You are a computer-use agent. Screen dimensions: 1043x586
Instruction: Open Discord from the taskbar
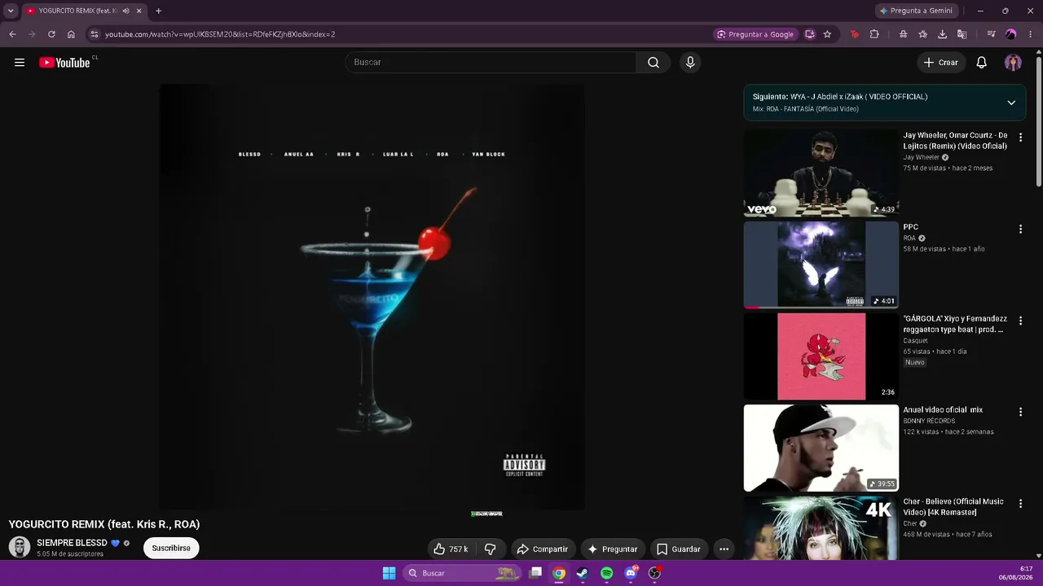pos(630,573)
